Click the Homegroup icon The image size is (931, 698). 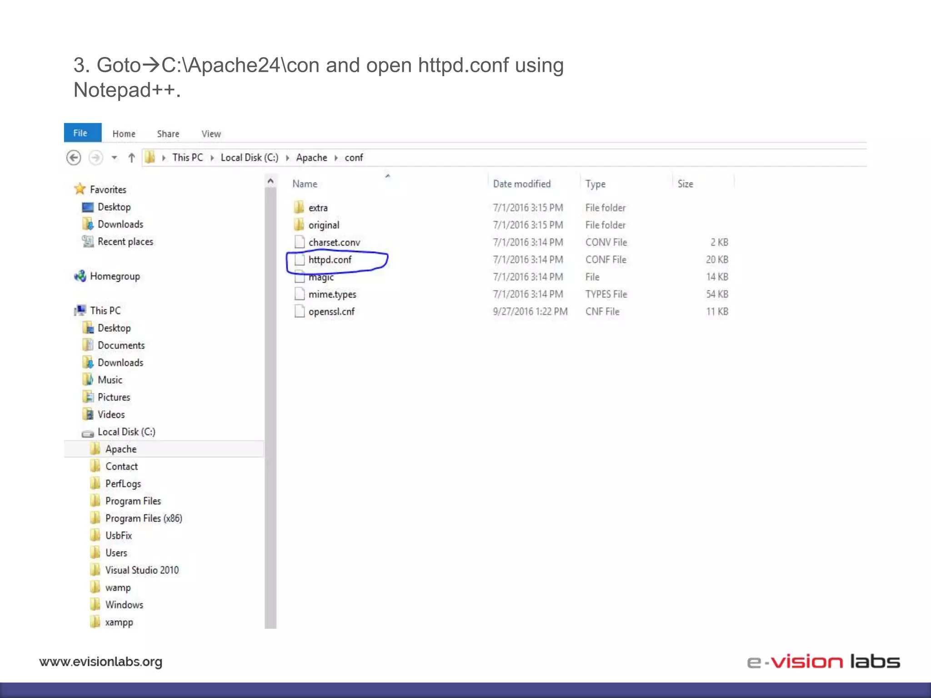[80, 276]
